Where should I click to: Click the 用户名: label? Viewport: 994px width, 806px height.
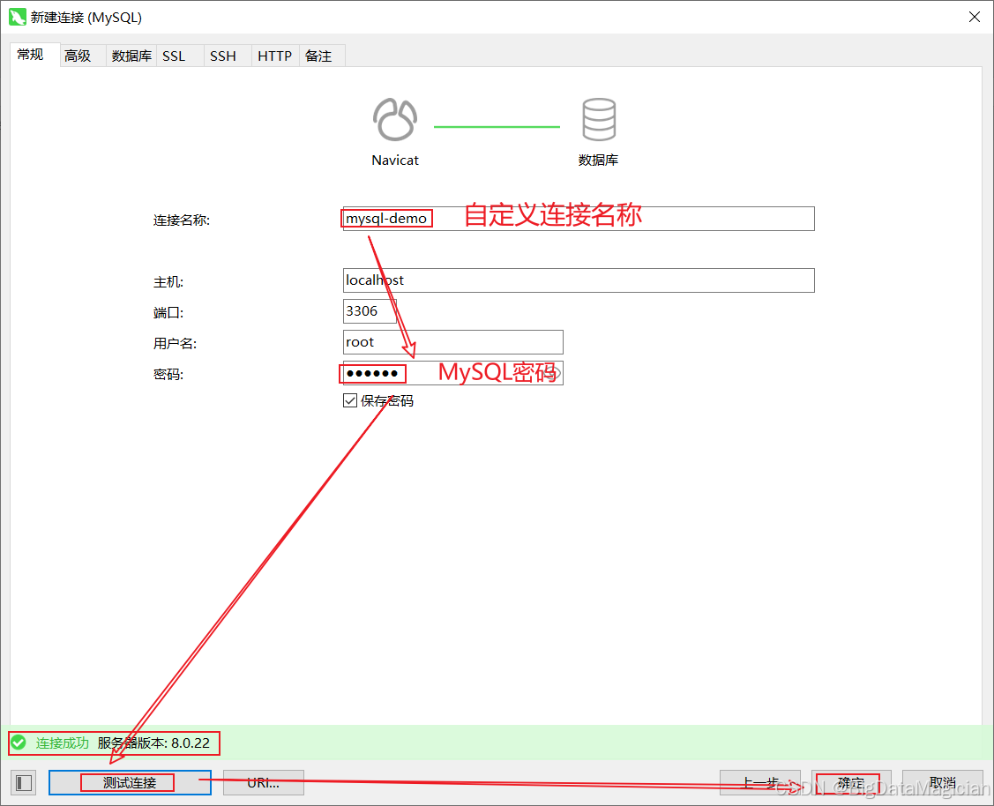click(x=175, y=343)
